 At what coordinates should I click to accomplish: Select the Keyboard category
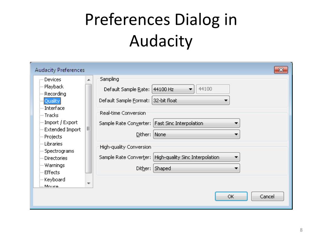55,179
